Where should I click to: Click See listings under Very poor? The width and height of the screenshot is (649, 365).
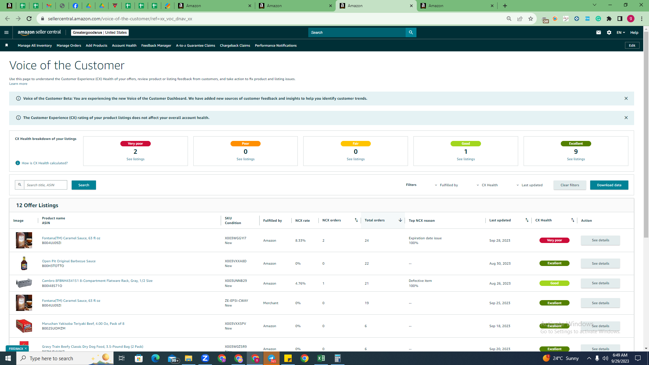tap(135, 159)
